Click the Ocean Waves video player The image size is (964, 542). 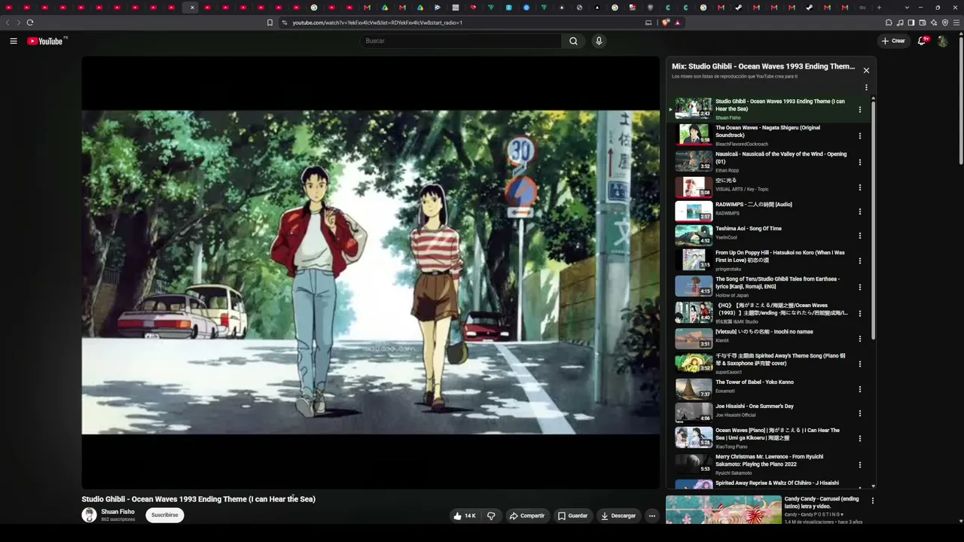click(371, 273)
